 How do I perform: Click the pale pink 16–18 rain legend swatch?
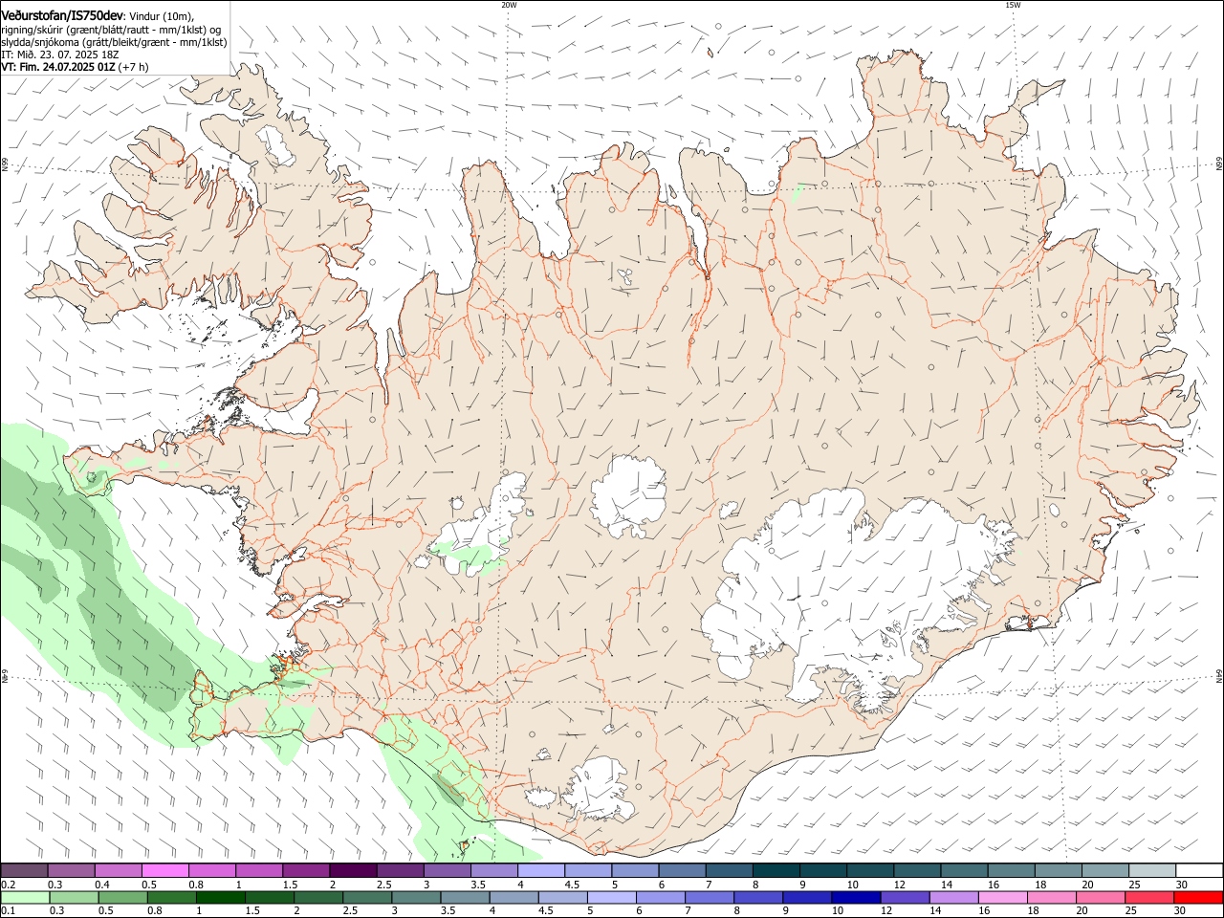[x=1002, y=898]
